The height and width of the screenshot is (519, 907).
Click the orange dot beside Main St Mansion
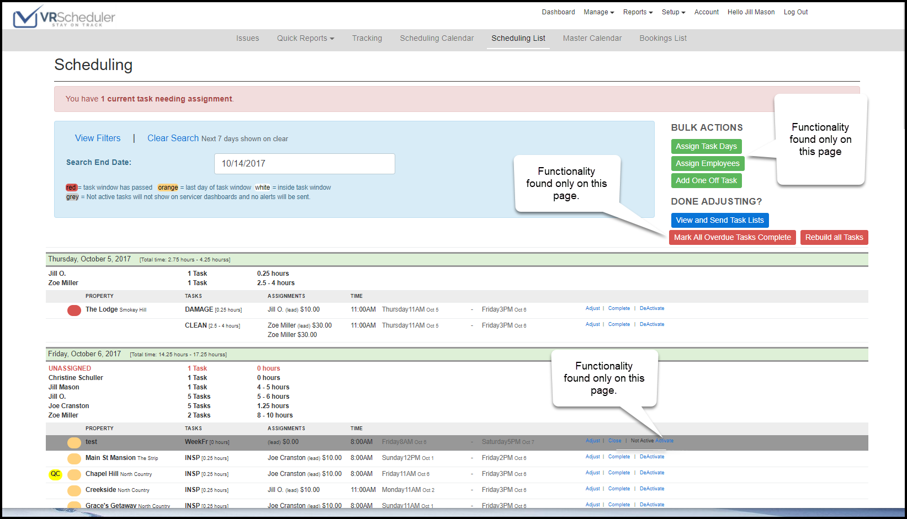click(x=74, y=458)
